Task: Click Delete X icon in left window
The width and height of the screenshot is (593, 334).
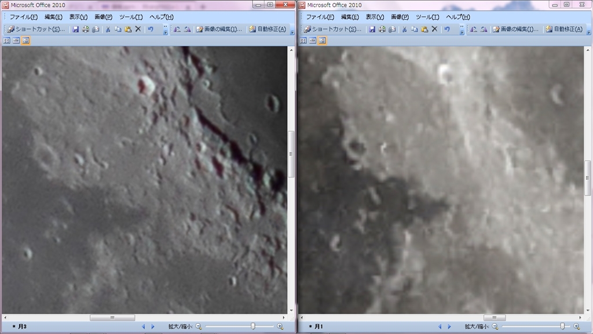Action: (x=138, y=29)
